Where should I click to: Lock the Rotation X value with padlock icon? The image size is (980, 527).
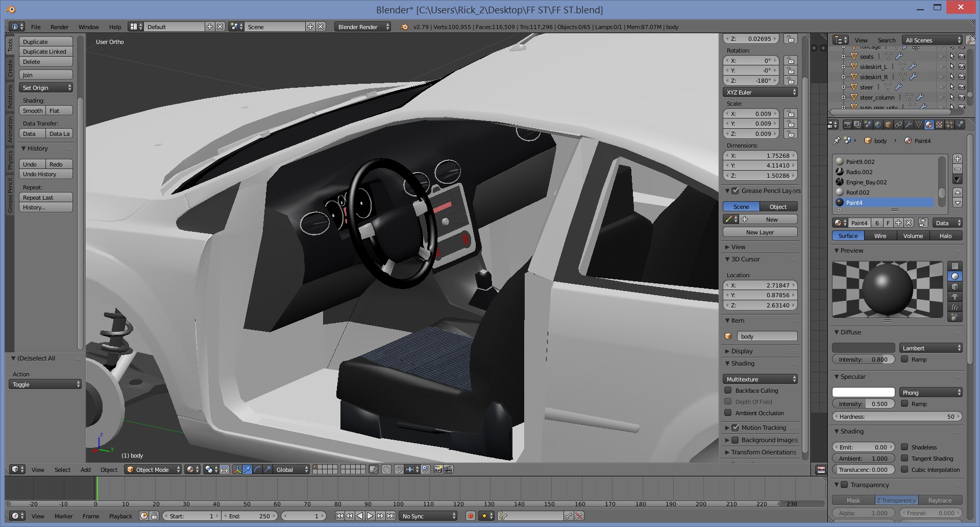pyautogui.click(x=790, y=61)
